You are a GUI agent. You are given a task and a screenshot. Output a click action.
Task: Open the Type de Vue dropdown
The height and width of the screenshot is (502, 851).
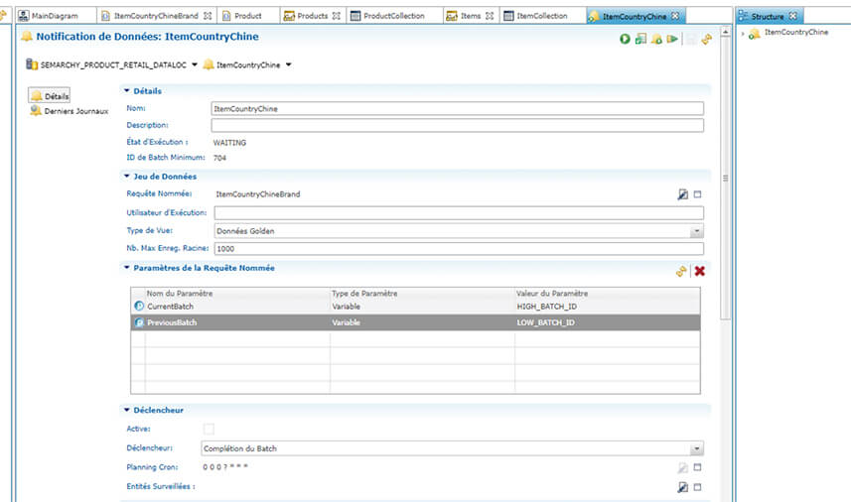(696, 231)
